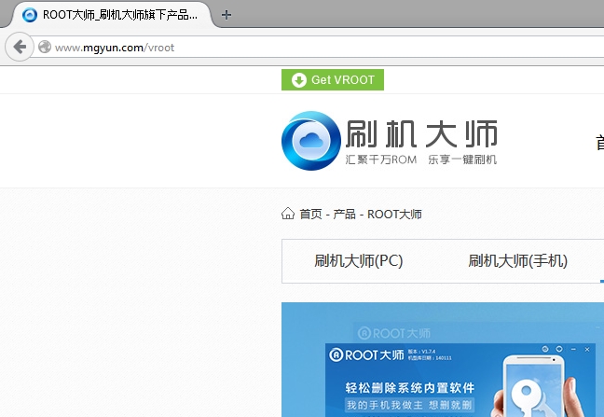The height and width of the screenshot is (417, 604).
Task: Click the Get VROOT button
Action: click(333, 80)
